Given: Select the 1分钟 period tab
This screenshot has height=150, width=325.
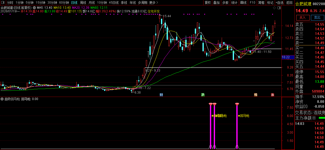Looking at the screenshot, I should (19, 3).
